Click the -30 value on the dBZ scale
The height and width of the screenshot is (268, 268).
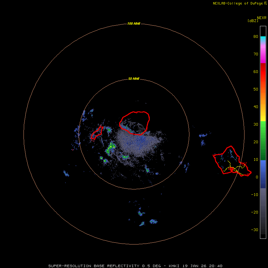coord(255,230)
